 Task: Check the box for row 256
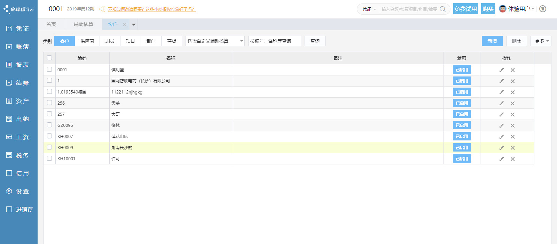(49, 103)
